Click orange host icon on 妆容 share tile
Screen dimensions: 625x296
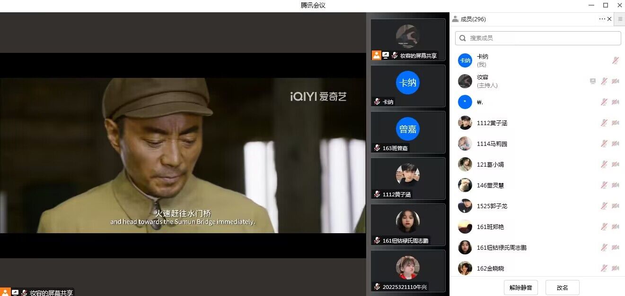(x=376, y=55)
